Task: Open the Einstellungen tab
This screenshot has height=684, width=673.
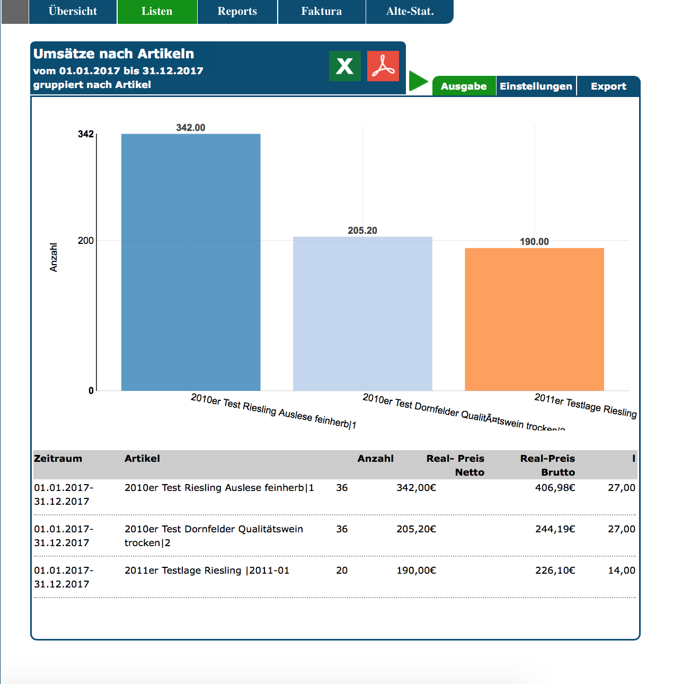Action: click(536, 86)
